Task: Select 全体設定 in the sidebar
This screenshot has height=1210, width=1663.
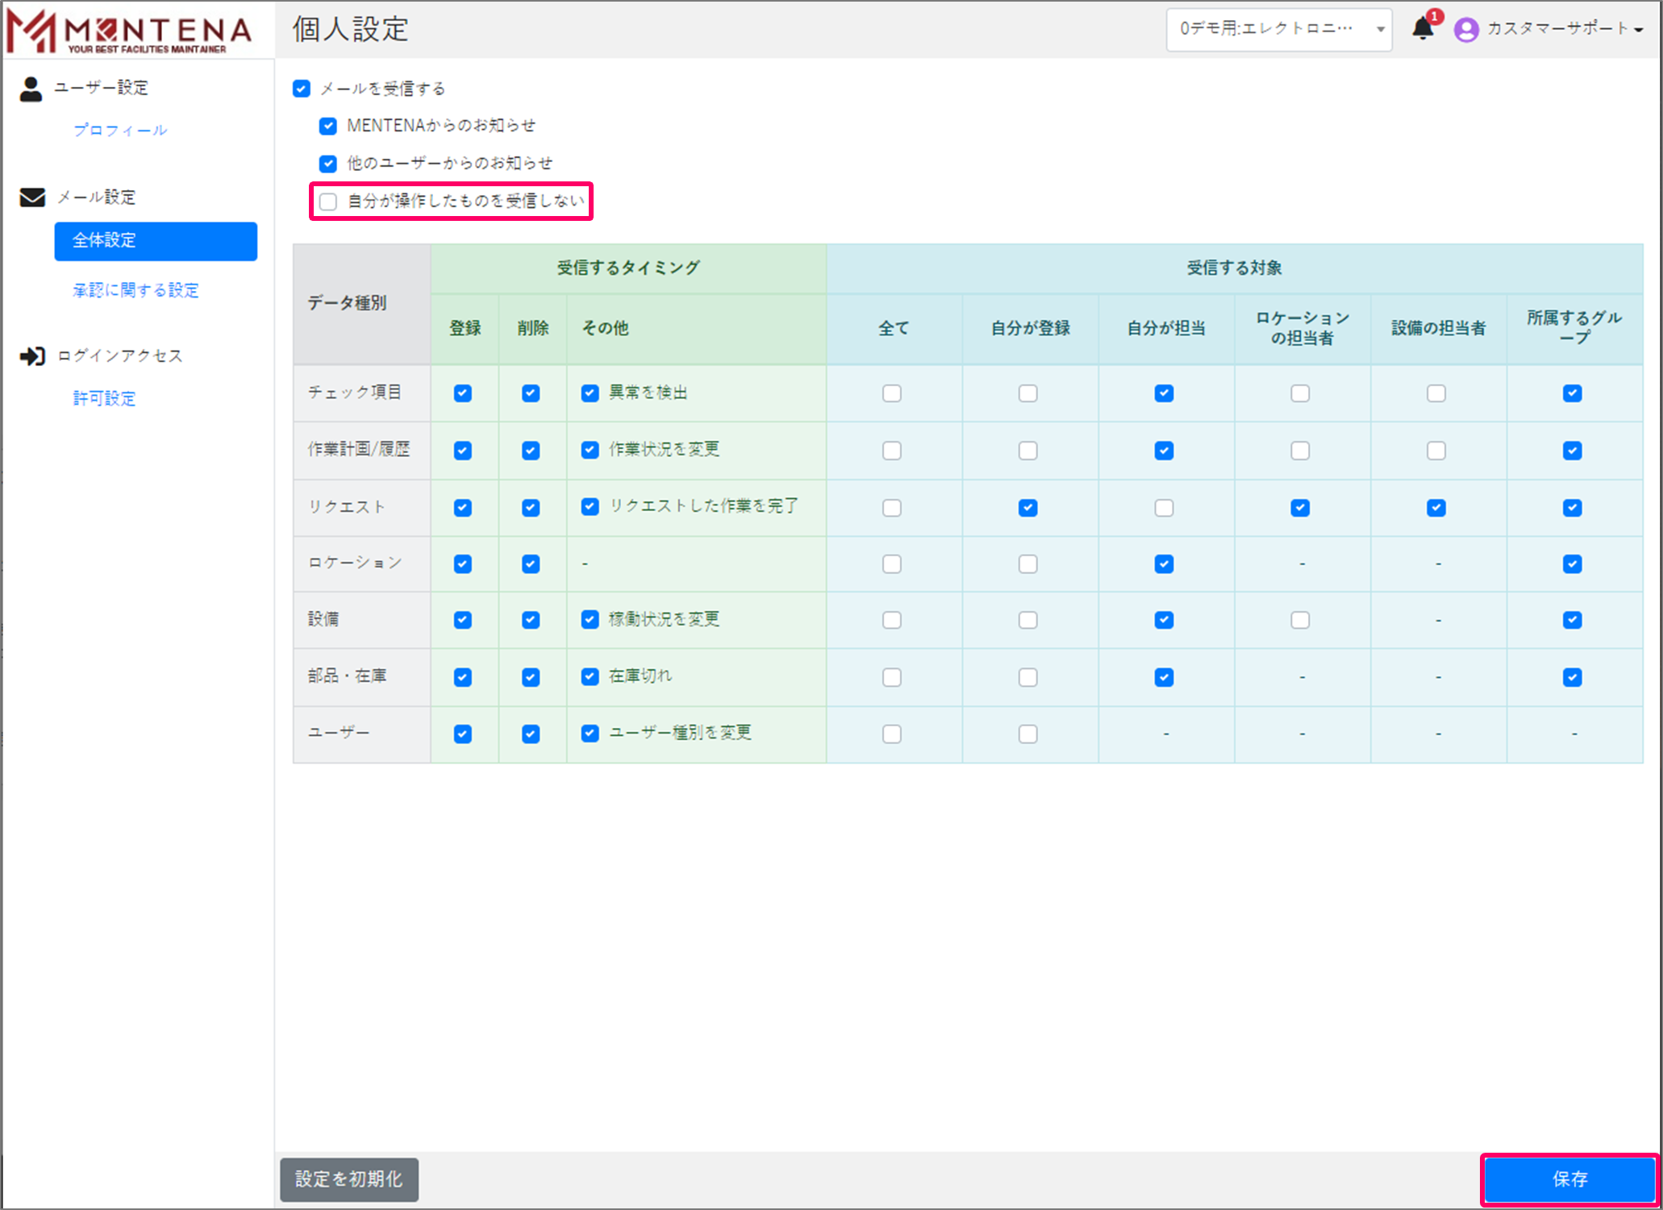Action: tap(156, 241)
